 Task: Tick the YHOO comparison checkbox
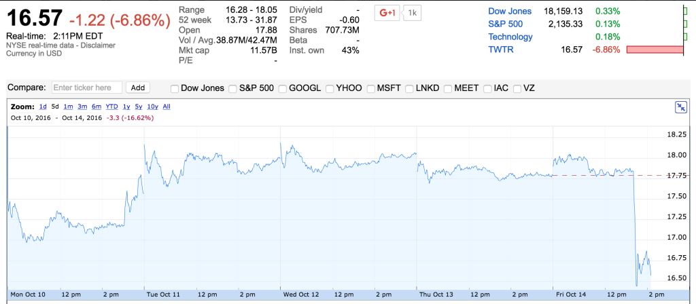point(330,88)
